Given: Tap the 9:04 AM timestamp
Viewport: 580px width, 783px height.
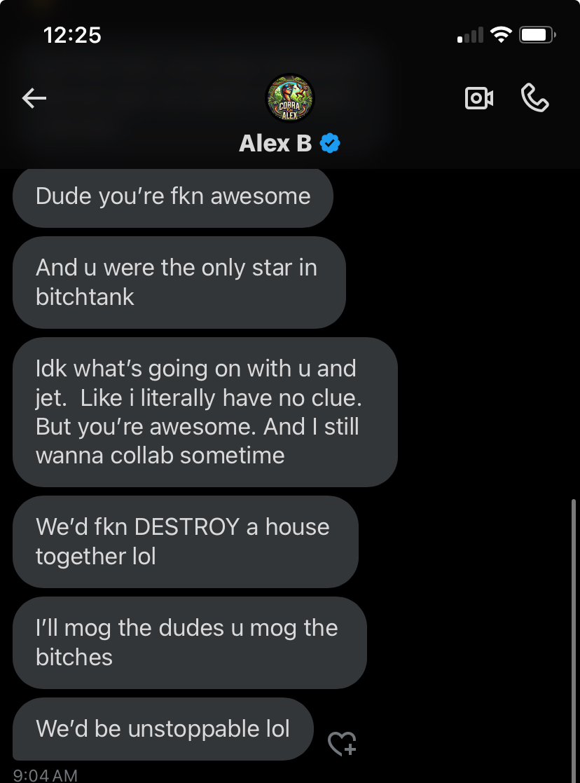Looking at the screenshot, I should [45, 775].
